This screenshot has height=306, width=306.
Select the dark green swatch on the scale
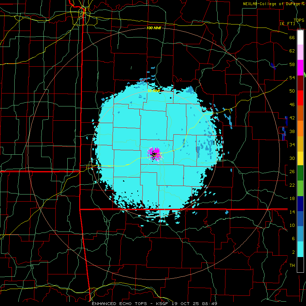[x=300, y=173]
